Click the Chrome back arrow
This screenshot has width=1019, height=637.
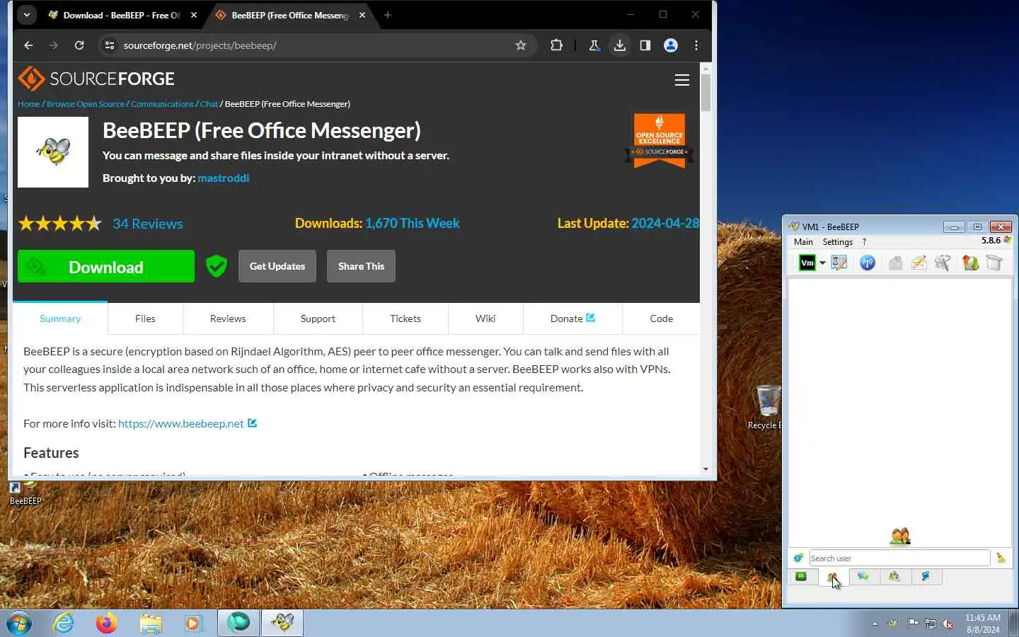pyautogui.click(x=28, y=45)
